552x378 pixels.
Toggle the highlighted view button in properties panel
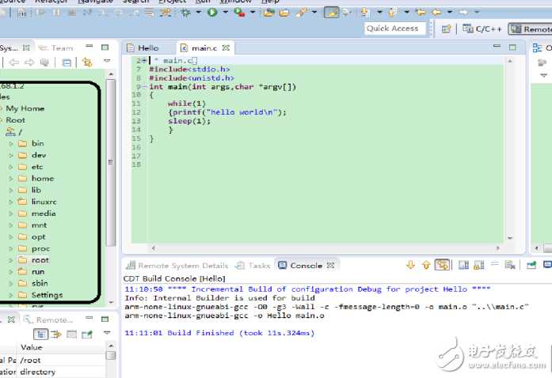pyautogui.click(x=40, y=335)
